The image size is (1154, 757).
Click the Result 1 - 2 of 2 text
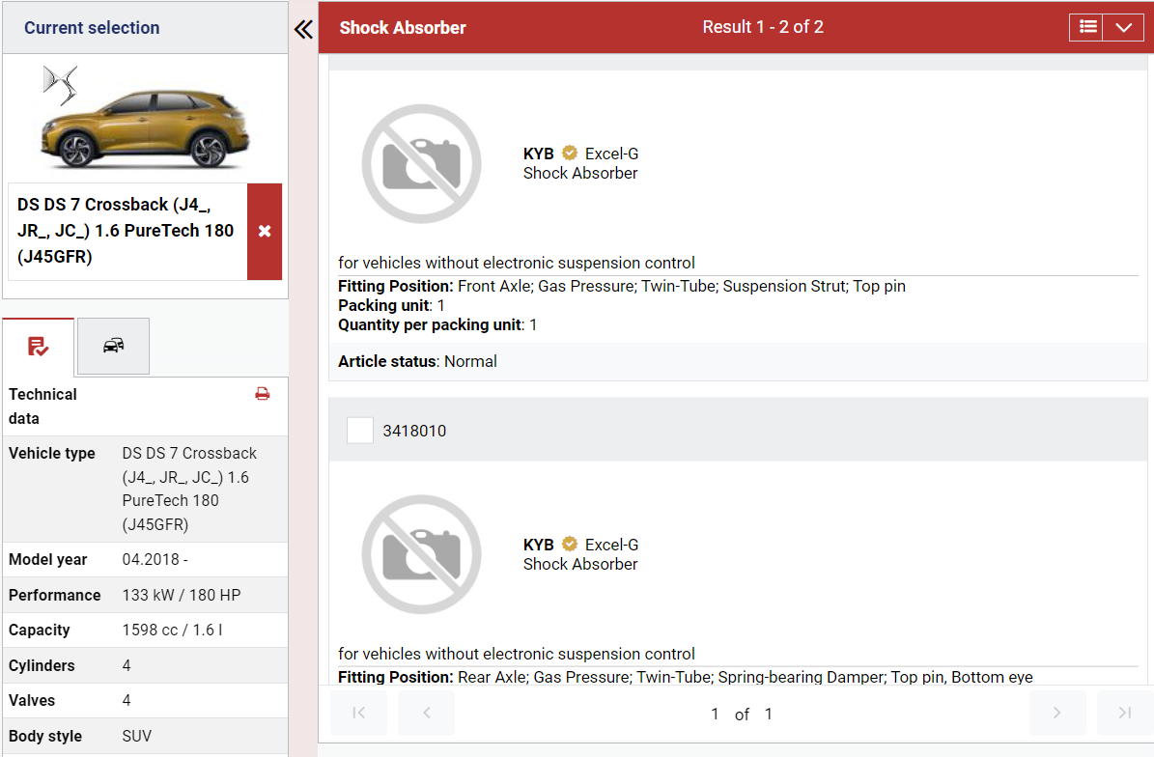(763, 27)
